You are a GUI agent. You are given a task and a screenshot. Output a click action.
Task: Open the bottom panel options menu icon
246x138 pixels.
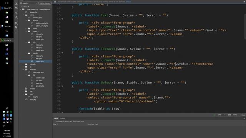244,118
